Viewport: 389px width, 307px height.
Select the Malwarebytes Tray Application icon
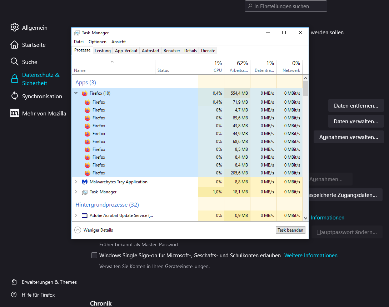[84, 182]
